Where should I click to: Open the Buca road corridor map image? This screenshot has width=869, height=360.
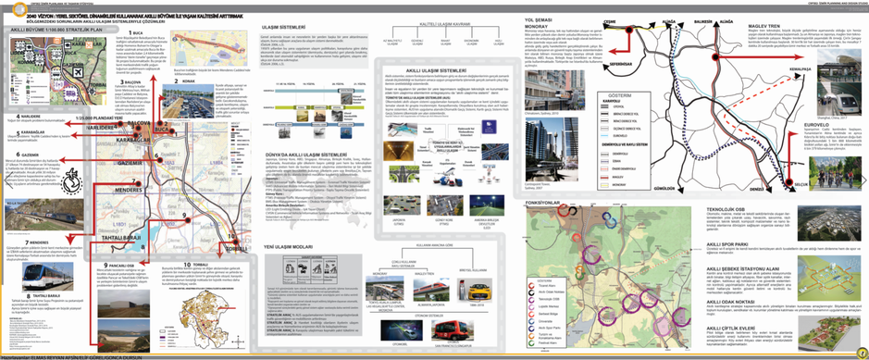210,47
